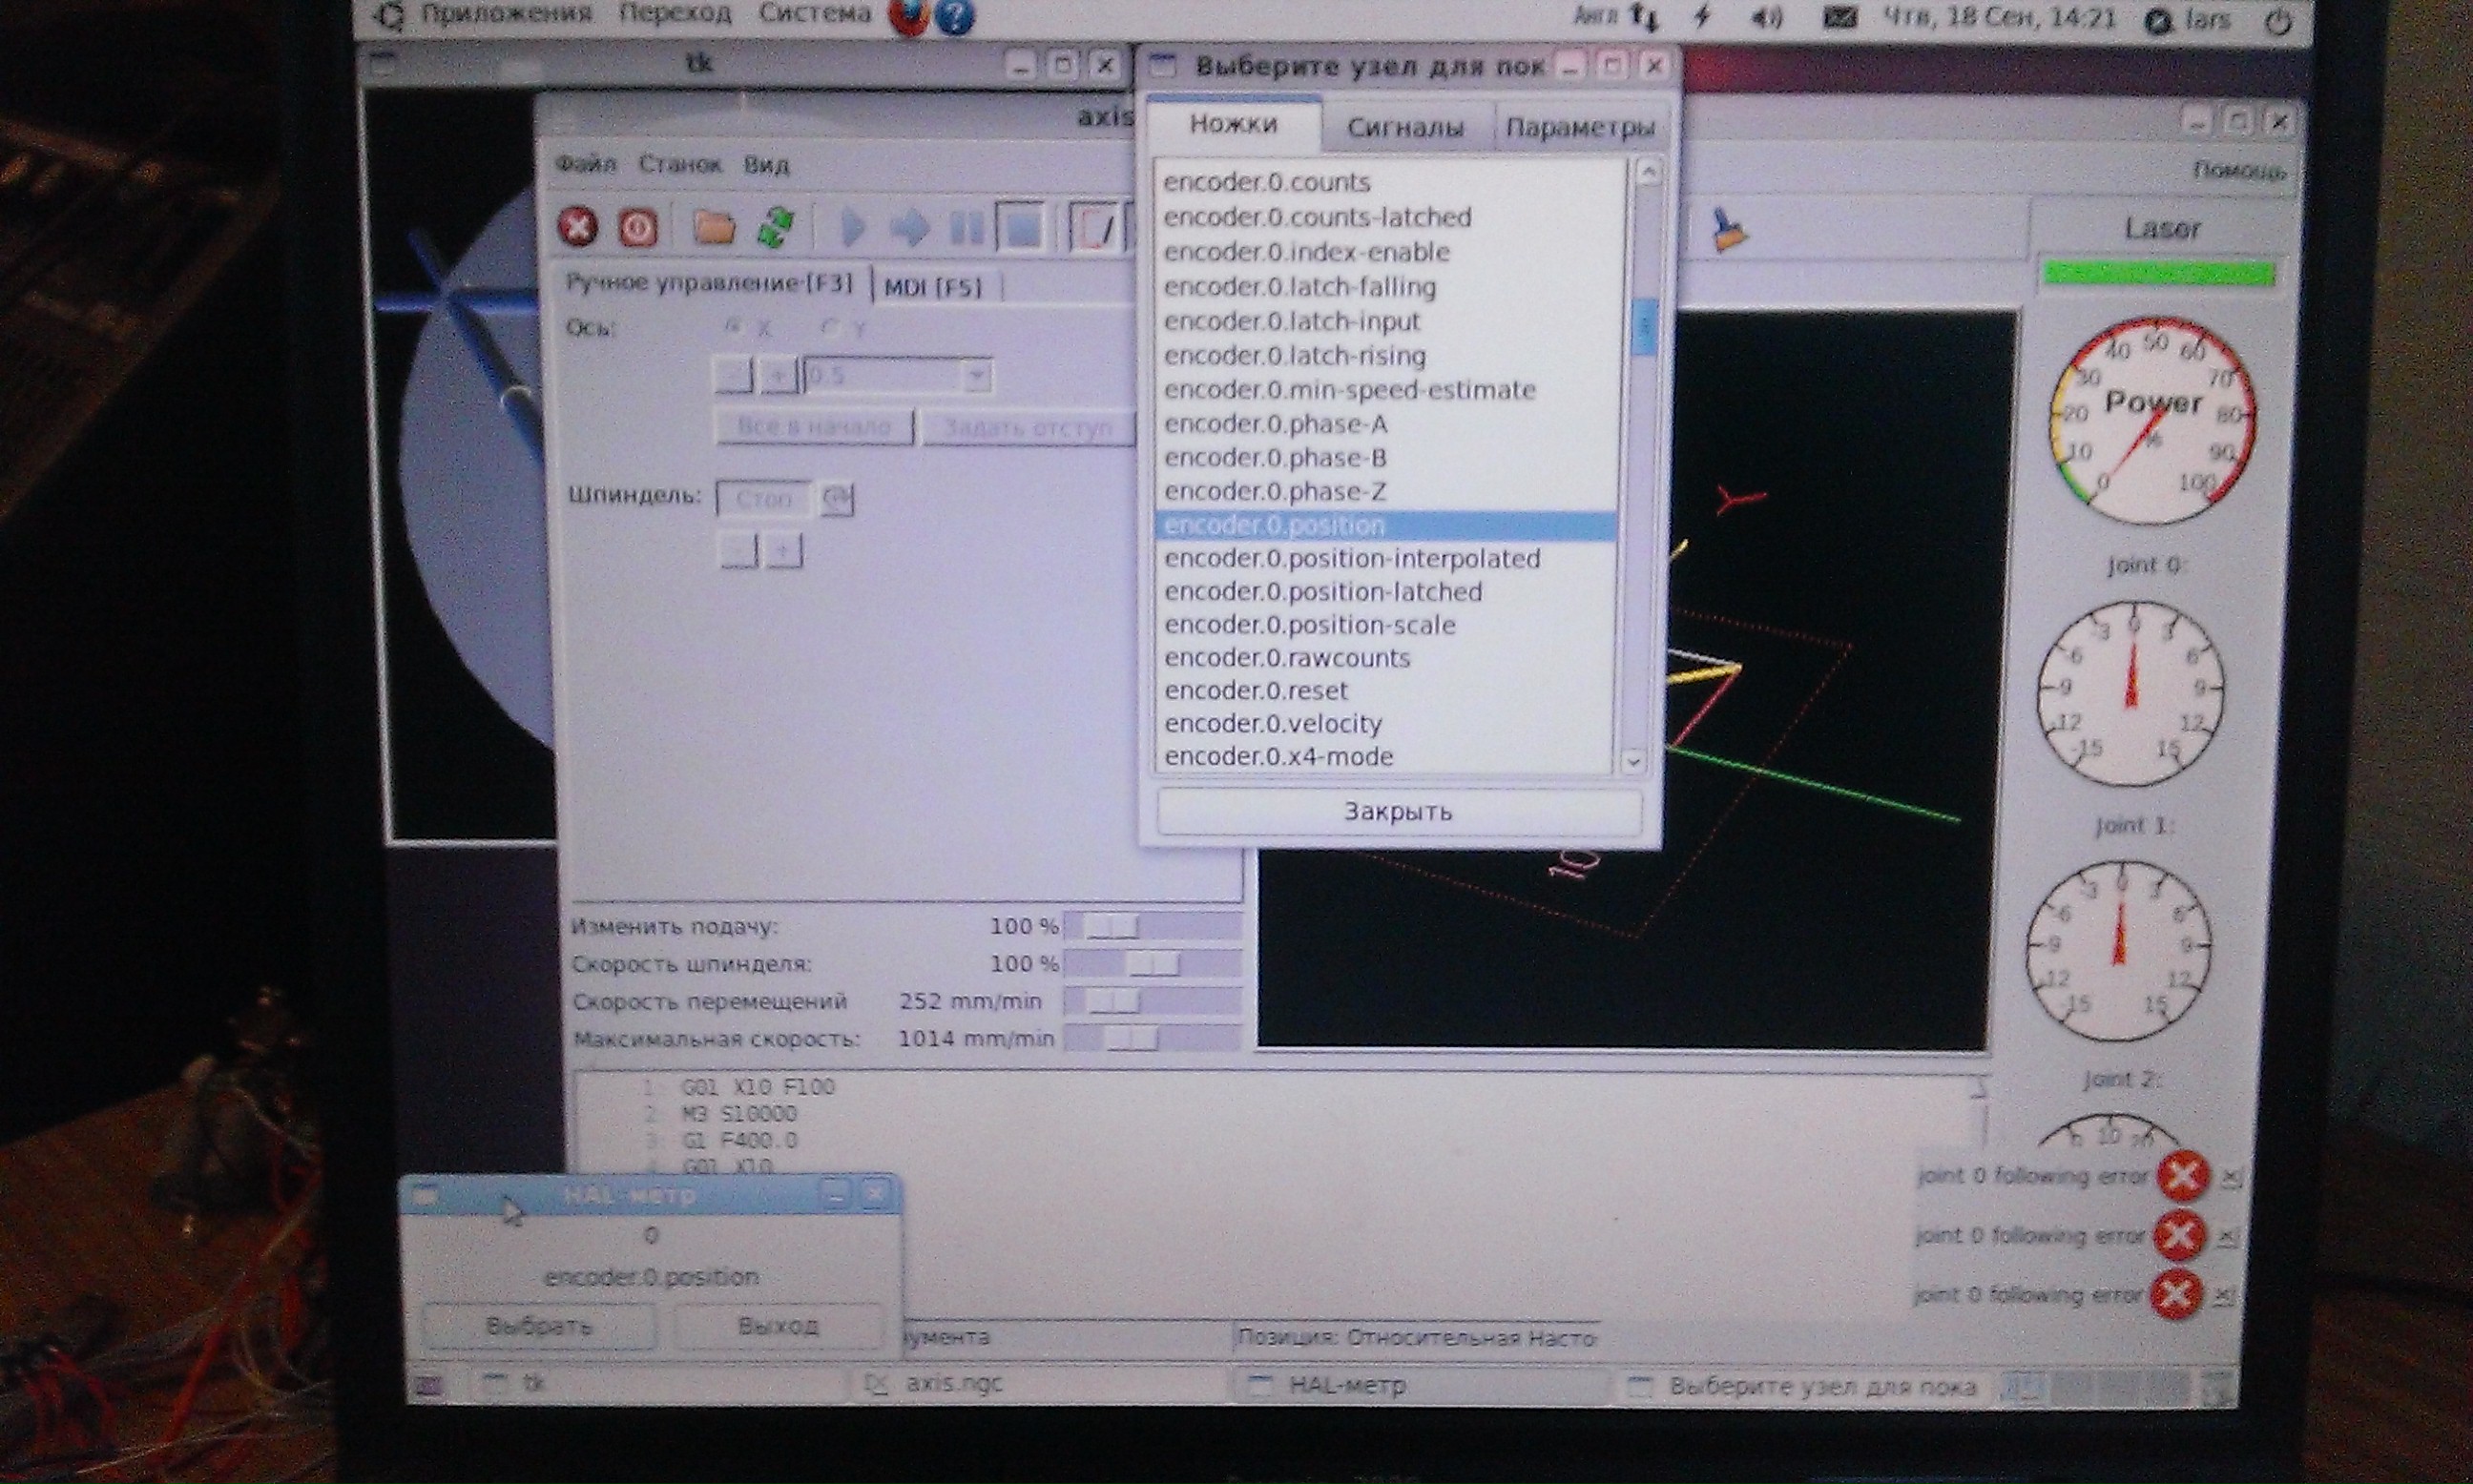Viewport: 2473px width, 1484px height.
Task: Click the Закрыть button
Action: pos(1398,811)
